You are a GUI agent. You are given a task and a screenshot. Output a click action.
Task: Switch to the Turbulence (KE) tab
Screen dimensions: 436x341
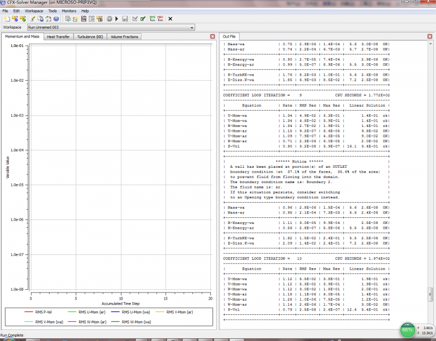pos(90,37)
